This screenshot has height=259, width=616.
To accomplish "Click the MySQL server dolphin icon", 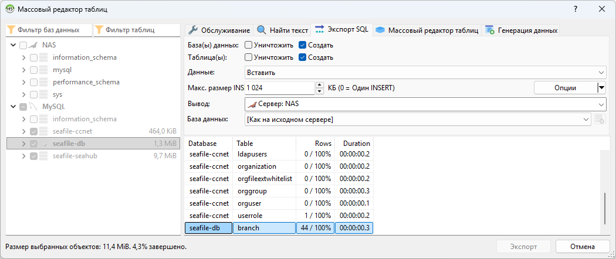I will (x=33, y=106).
